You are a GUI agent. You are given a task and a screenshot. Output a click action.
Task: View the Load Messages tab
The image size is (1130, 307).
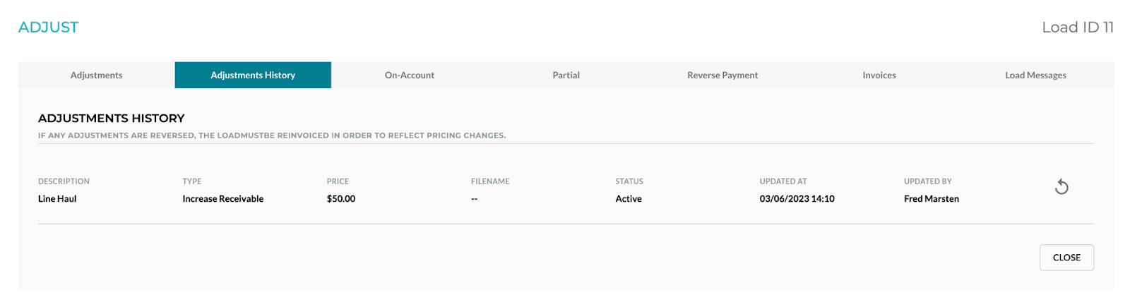point(1035,75)
